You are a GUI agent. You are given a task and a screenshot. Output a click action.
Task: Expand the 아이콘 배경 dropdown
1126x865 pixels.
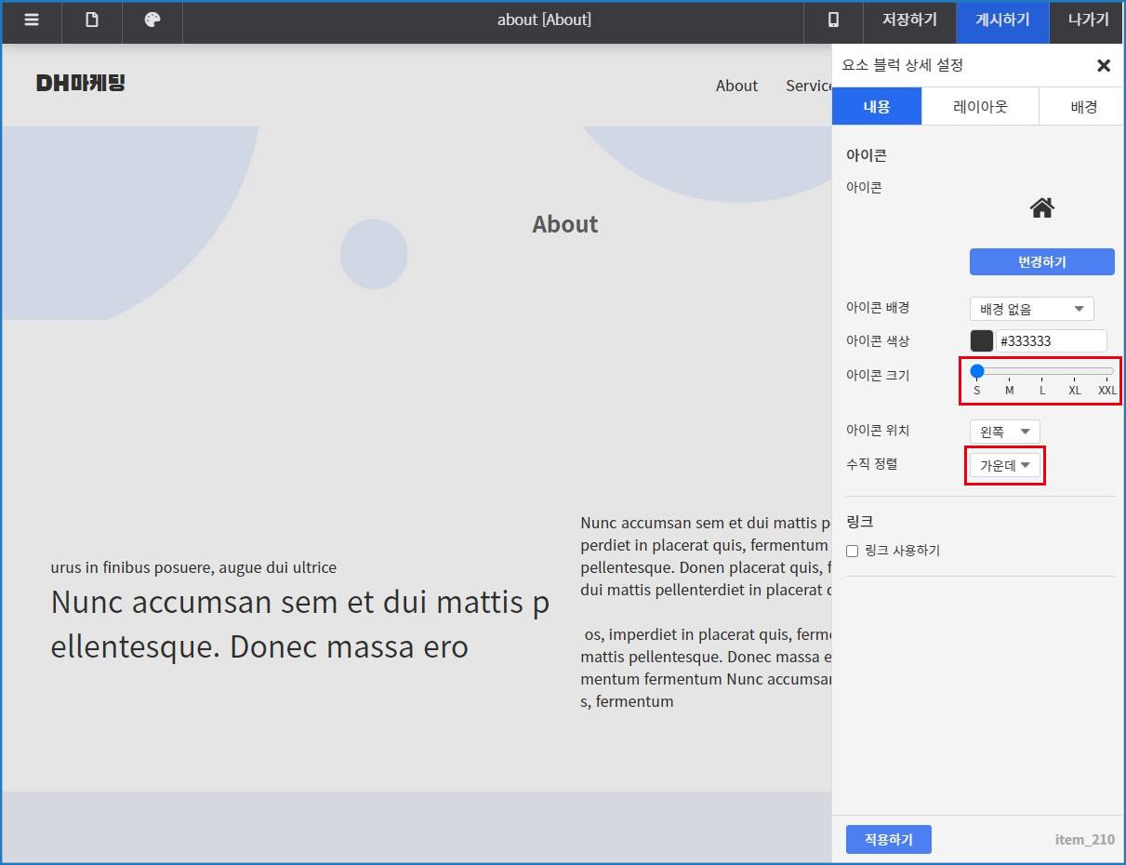[x=1031, y=309]
